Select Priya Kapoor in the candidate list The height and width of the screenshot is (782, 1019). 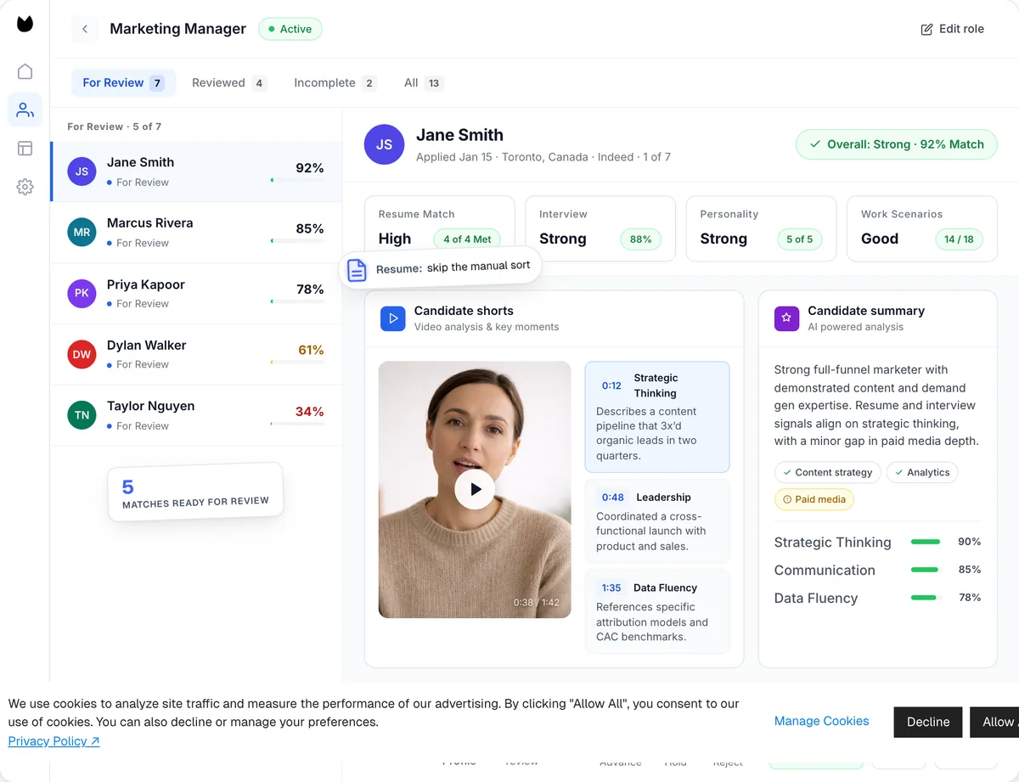(x=196, y=294)
